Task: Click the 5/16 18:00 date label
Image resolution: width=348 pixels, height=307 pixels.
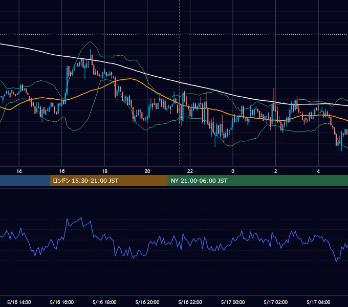Action: pyautogui.click(x=104, y=302)
